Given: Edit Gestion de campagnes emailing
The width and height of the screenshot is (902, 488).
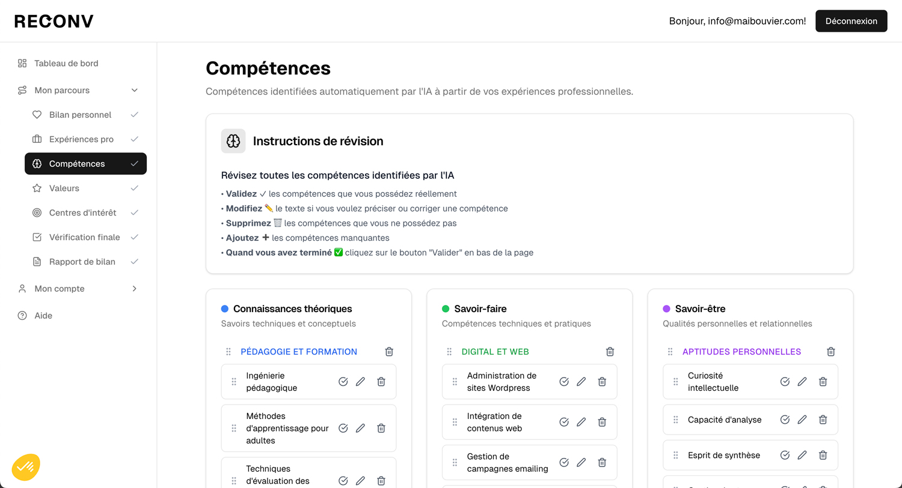Looking at the screenshot, I should pos(581,463).
